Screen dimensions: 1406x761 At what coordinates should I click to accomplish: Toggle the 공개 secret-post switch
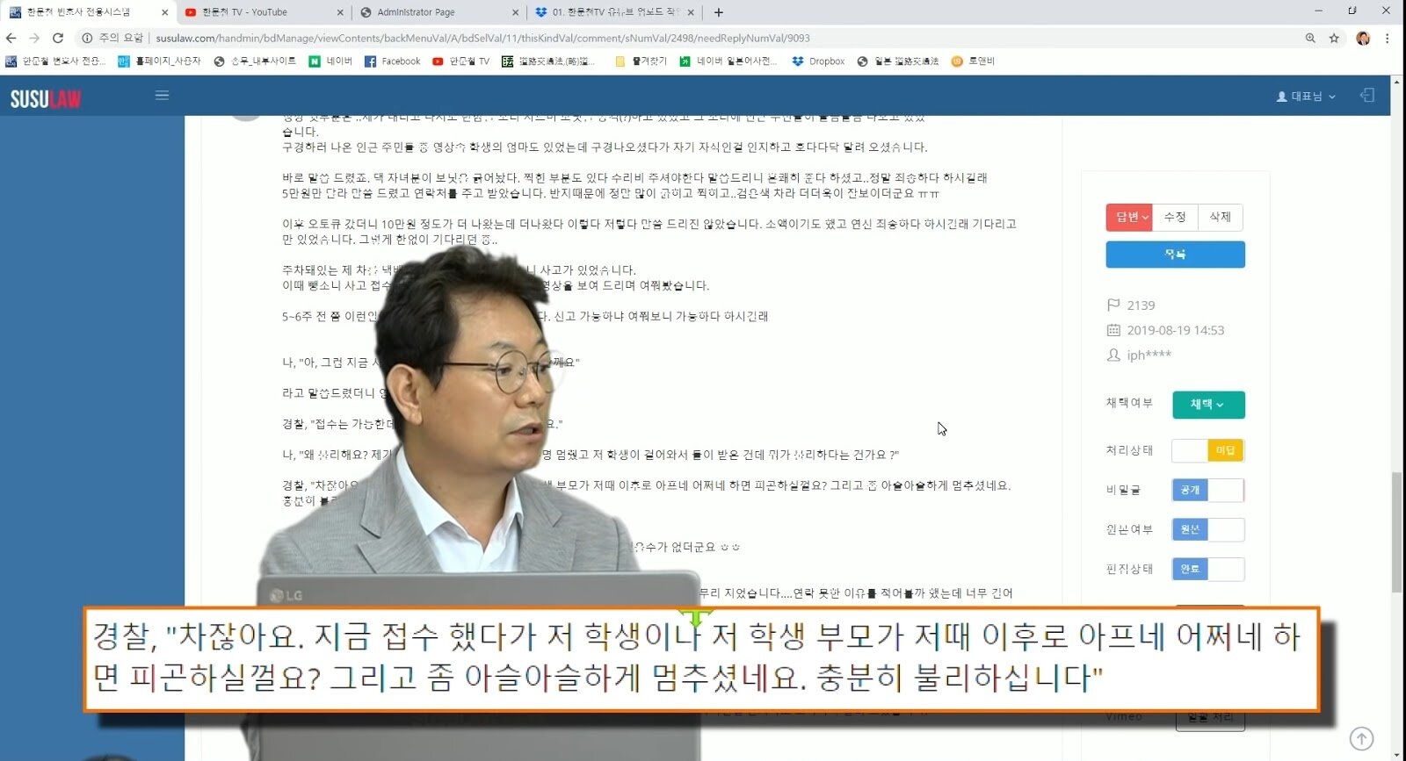tap(1208, 490)
